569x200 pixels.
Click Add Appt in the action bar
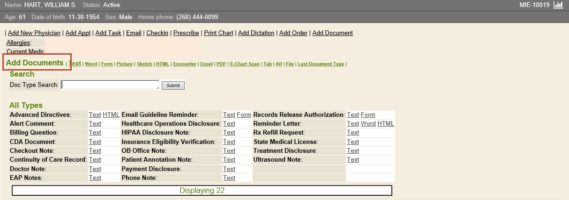(78, 33)
